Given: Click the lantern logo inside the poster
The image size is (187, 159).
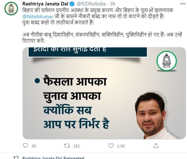Looking at the screenshot, I should coord(167,61).
